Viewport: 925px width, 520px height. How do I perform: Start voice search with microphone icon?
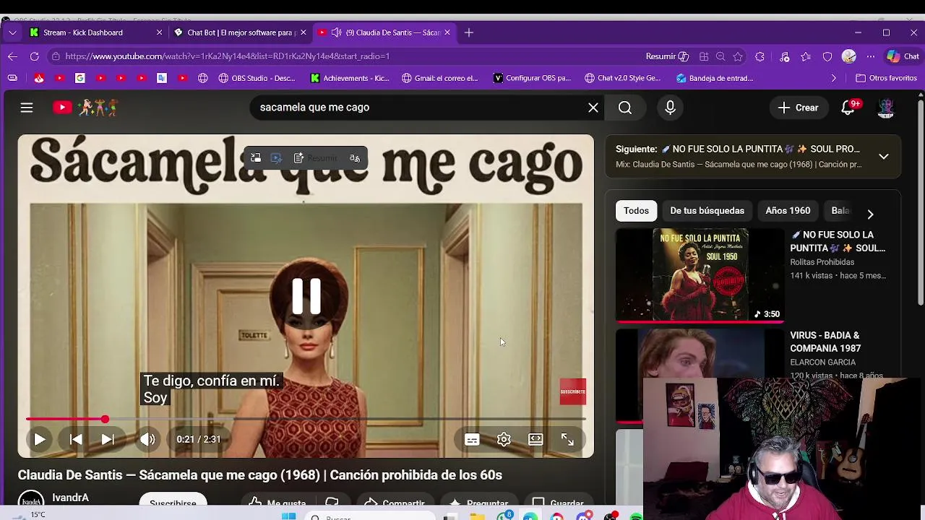(x=671, y=108)
